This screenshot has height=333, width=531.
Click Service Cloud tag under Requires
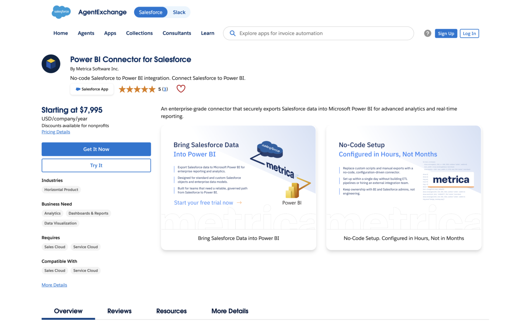86,247
